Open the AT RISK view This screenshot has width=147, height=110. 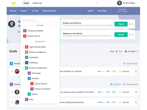point(35,11)
